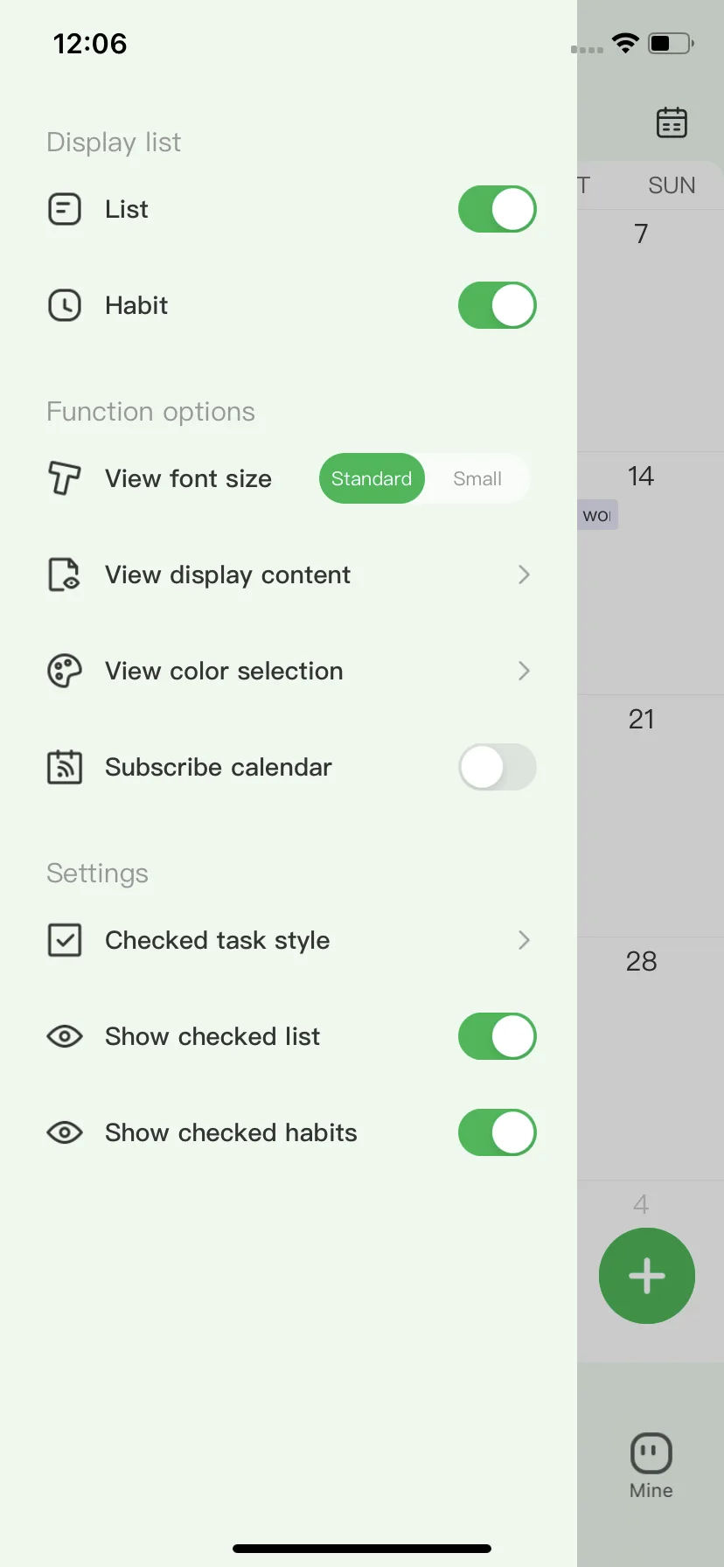Click the View font size T icon
Viewport: 724px width, 1567px height.
(65, 478)
